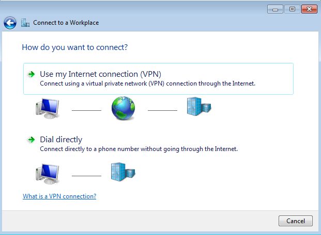The height and width of the screenshot is (235, 321).
Task: Close the wizard with the red X
Action: 309,9
